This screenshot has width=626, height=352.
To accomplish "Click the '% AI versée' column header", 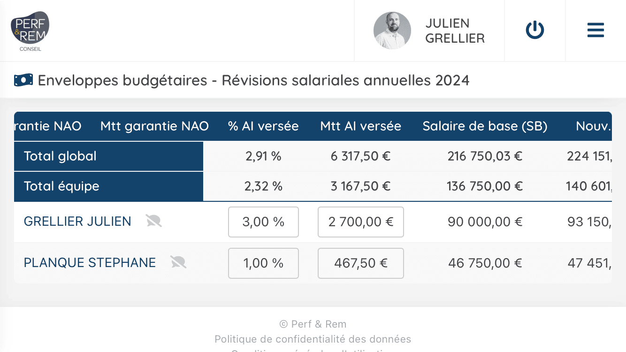I will [x=263, y=126].
